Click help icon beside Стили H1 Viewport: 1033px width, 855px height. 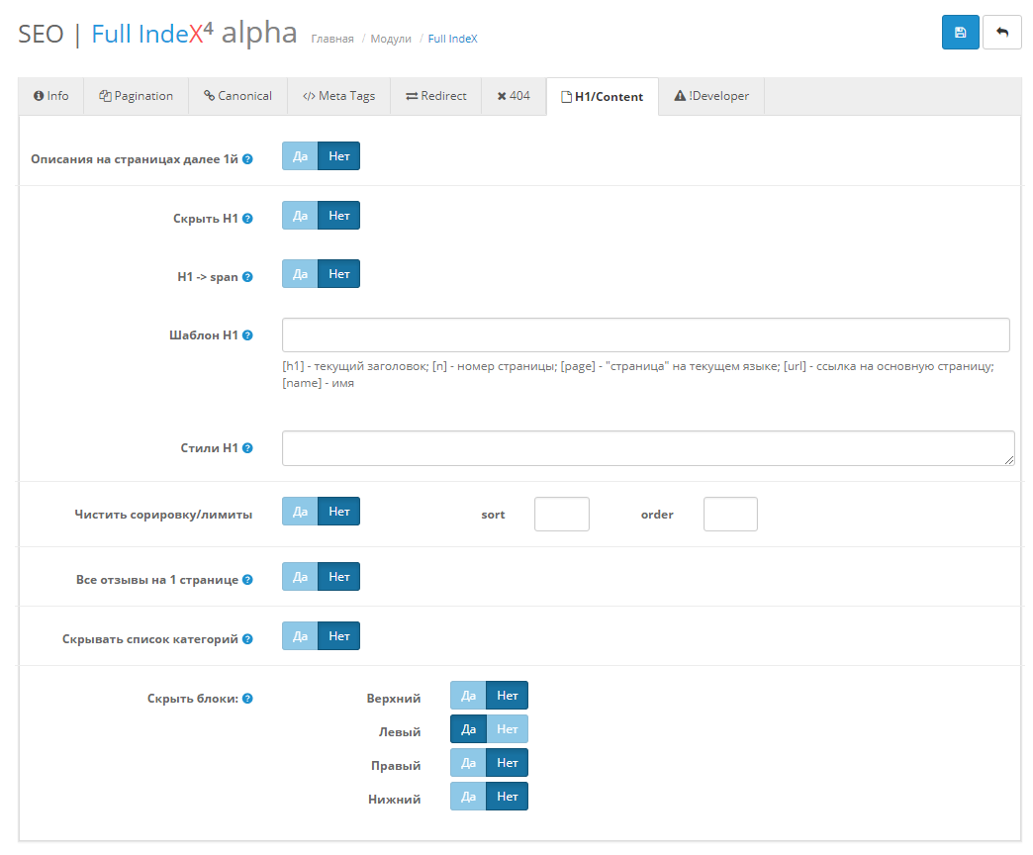(x=247, y=448)
